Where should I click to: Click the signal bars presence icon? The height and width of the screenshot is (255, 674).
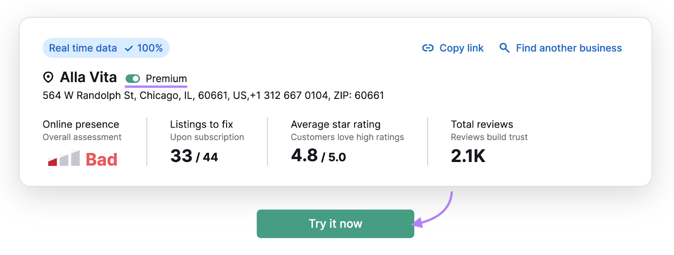click(64, 159)
